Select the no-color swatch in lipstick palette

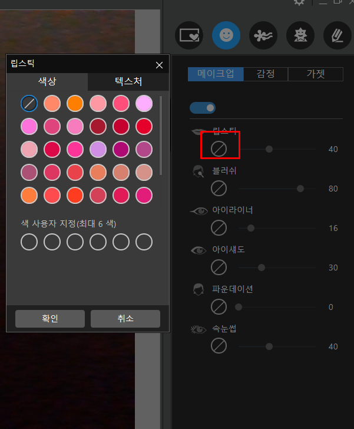click(x=29, y=104)
